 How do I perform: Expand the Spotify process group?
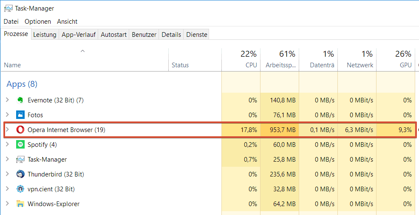click(x=8, y=144)
